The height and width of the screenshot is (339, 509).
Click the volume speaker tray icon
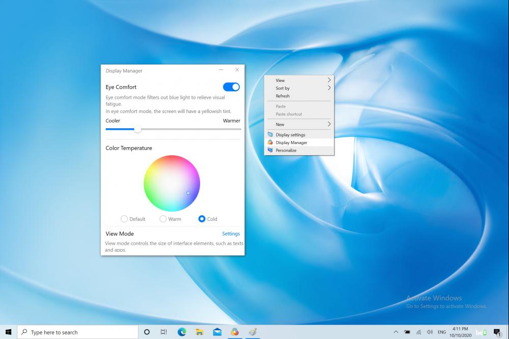(x=430, y=332)
